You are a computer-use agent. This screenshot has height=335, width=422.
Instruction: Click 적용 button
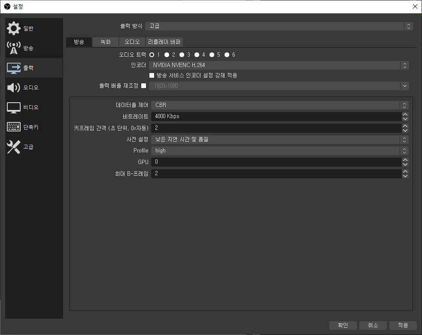pyautogui.click(x=403, y=325)
